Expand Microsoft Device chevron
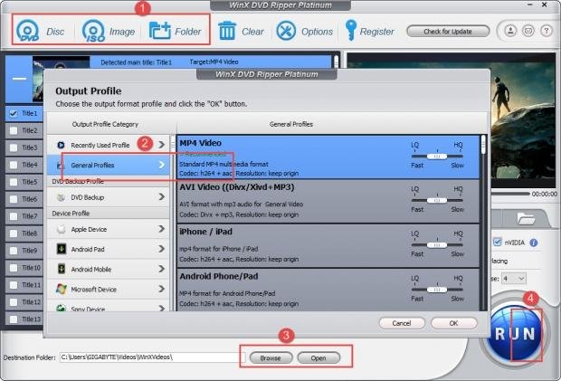561x381 pixels. pos(162,289)
